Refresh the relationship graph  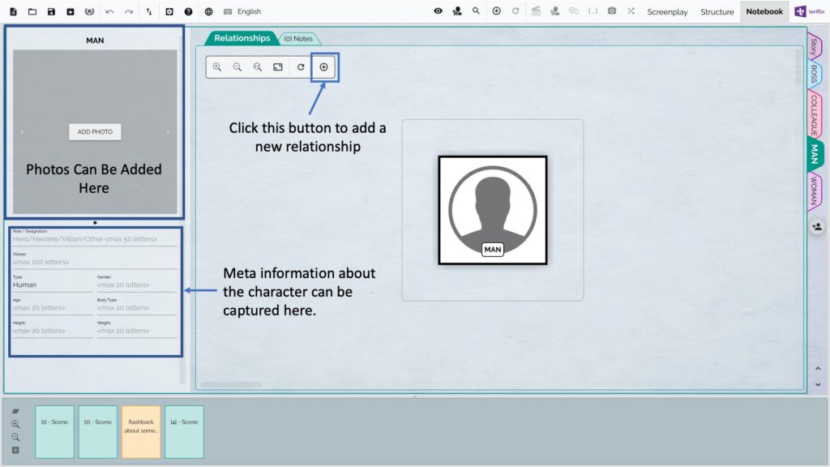pyautogui.click(x=301, y=67)
